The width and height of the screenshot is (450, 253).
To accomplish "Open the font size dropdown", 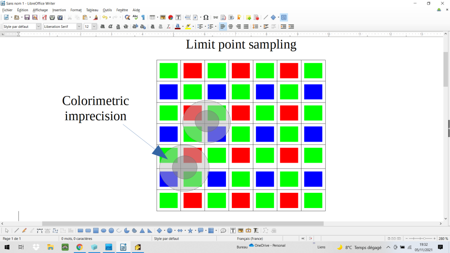I will tap(94, 27).
